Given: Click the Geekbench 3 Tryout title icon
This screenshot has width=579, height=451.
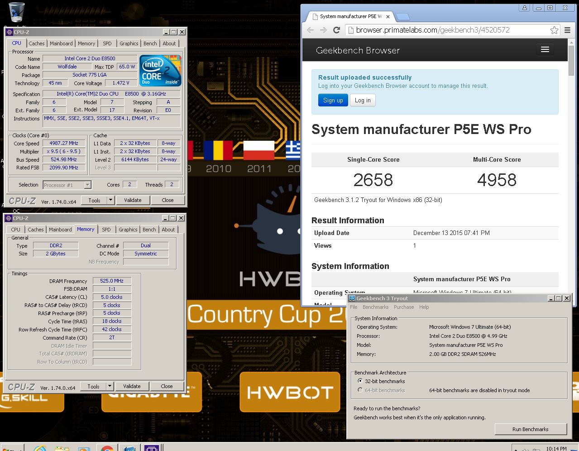Looking at the screenshot, I should point(352,298).
